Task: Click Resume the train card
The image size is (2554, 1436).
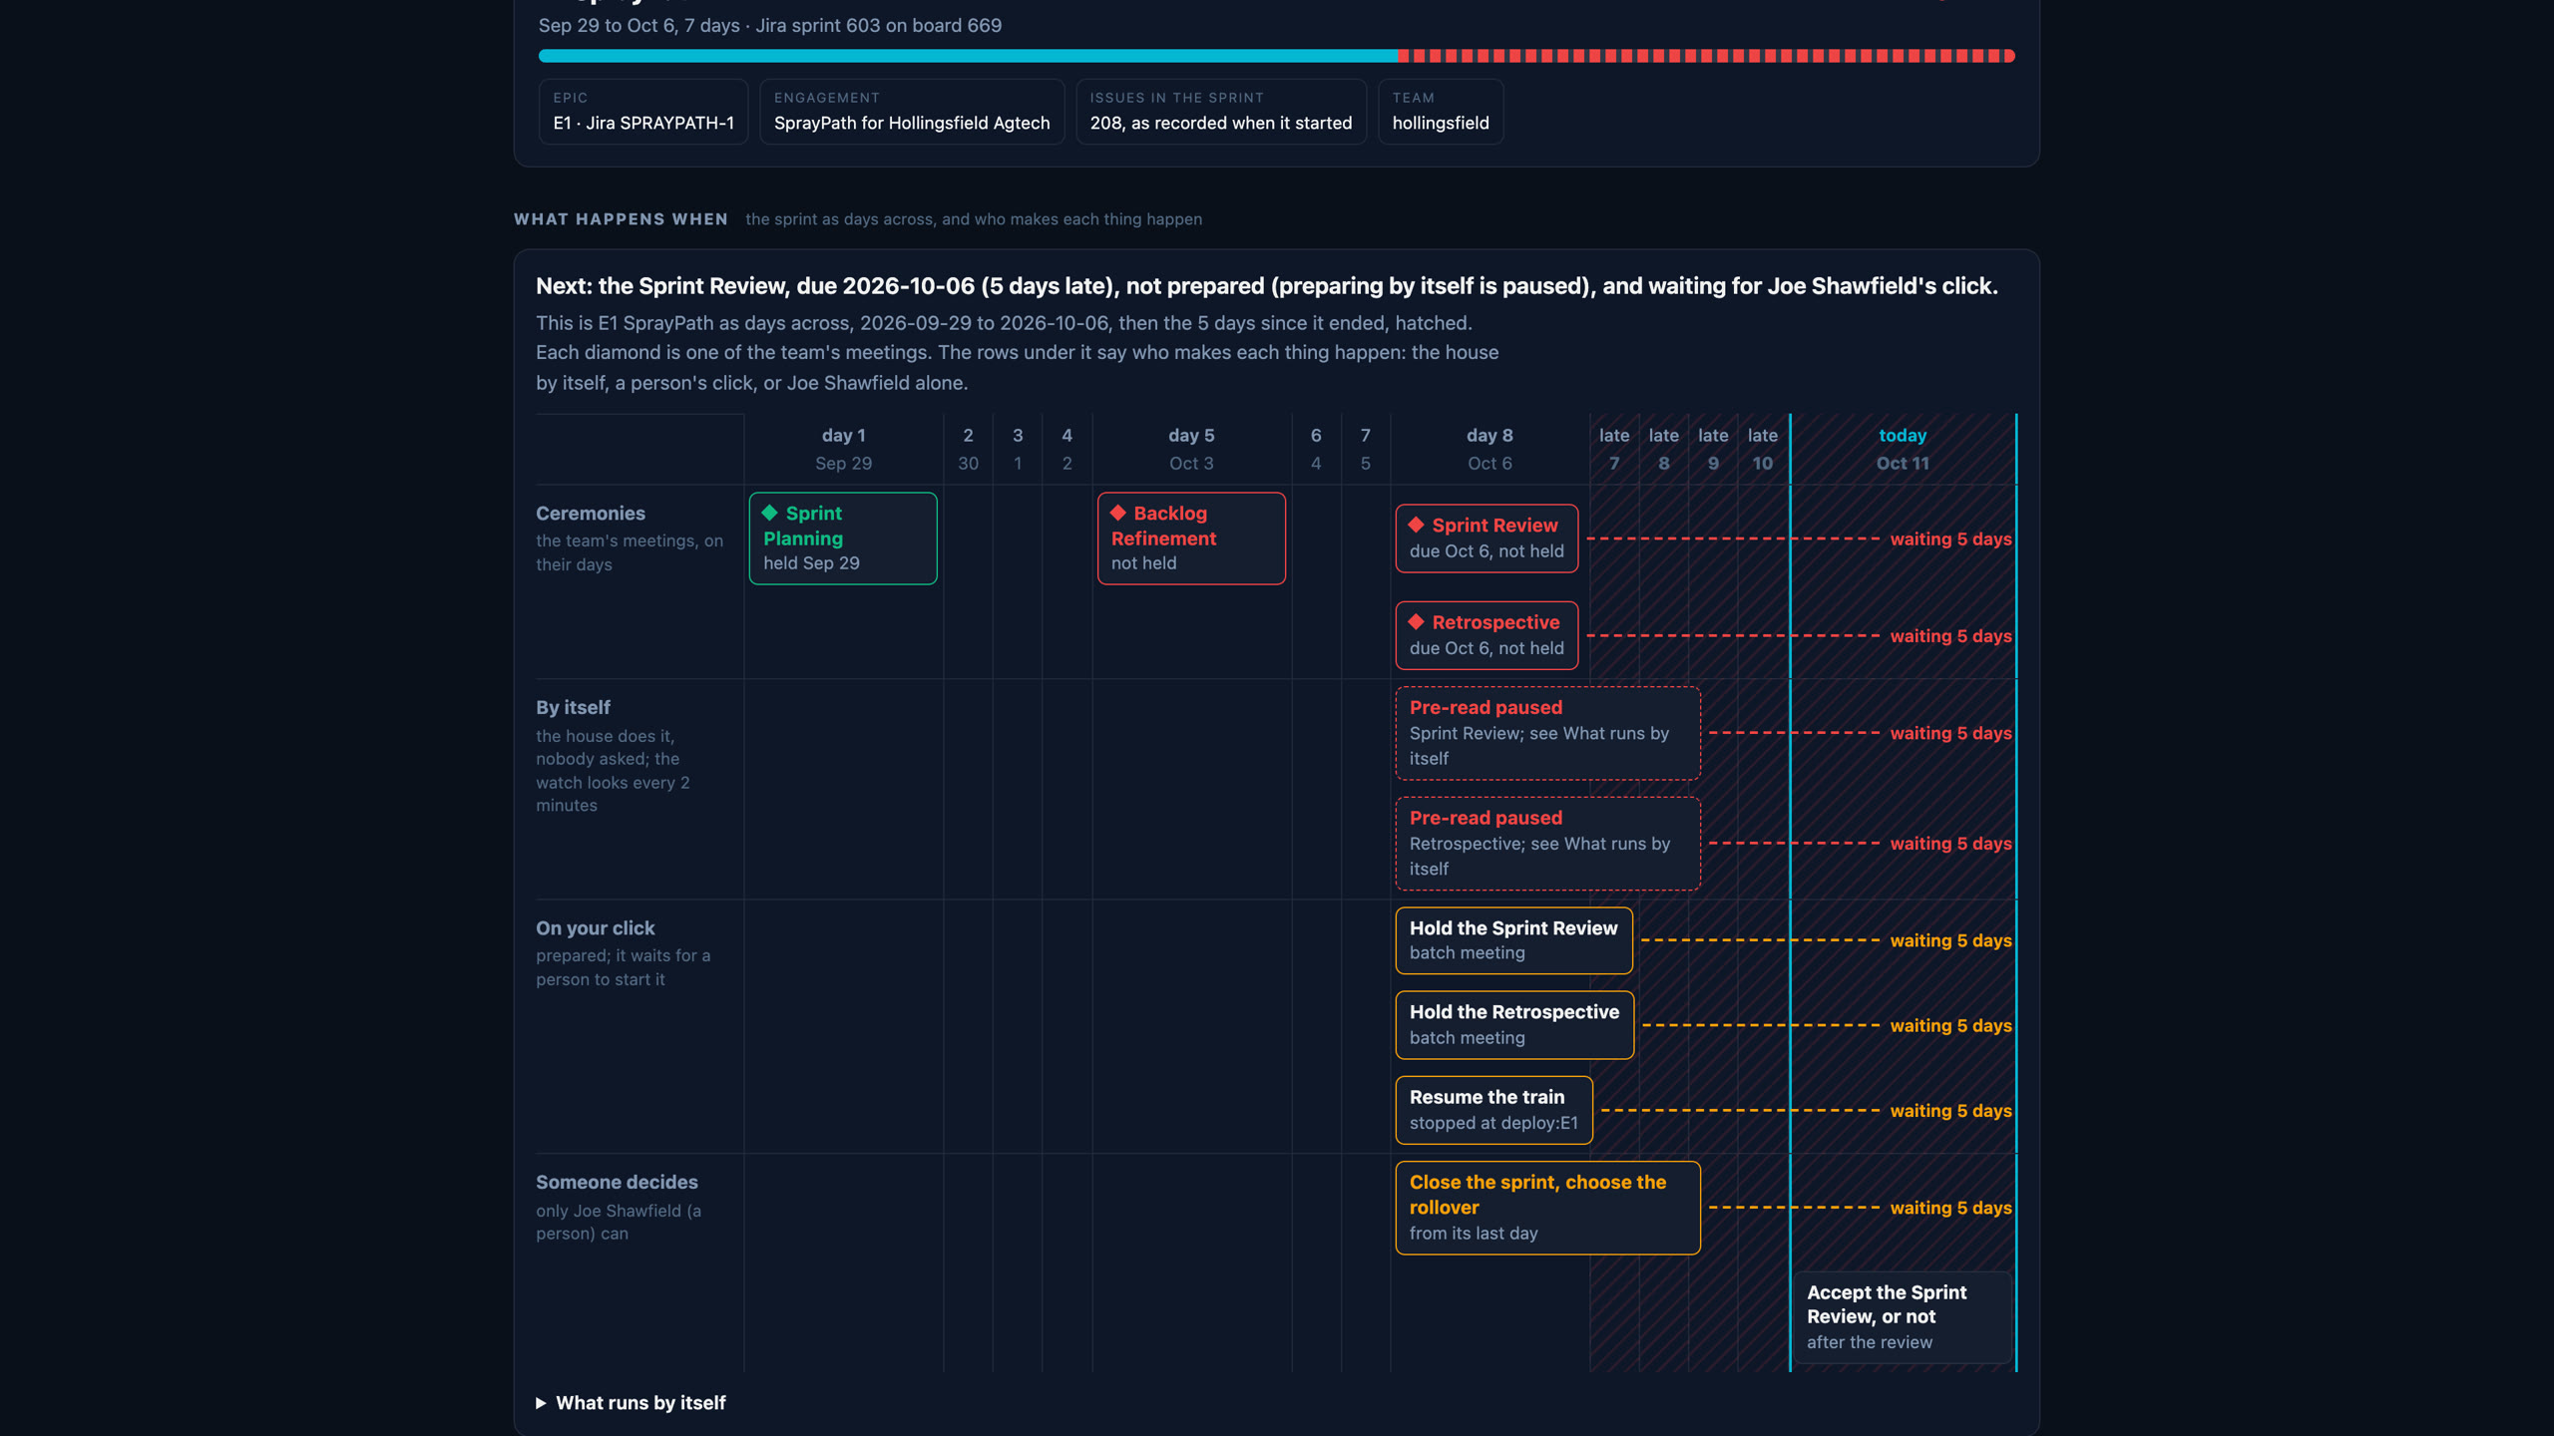Action: (x=1493, y=1109)
